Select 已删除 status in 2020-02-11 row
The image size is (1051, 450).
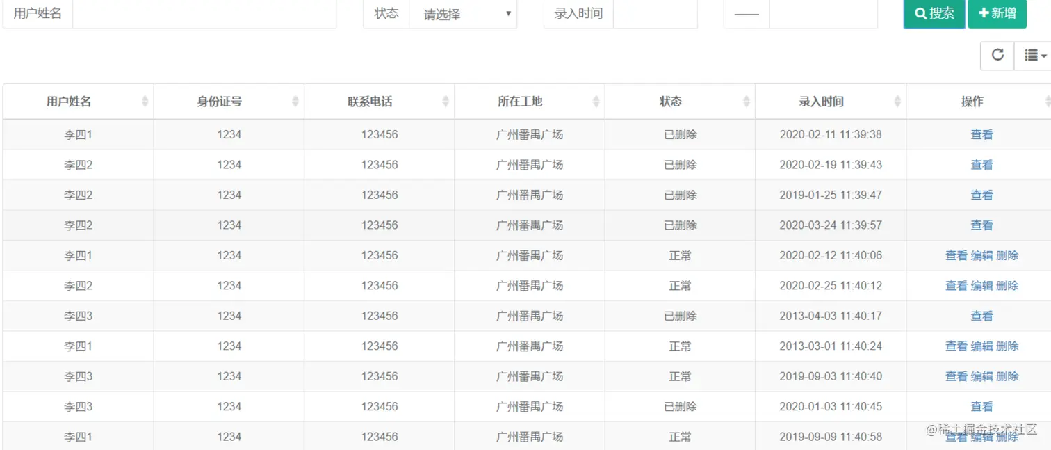click(x=680, y=134)
